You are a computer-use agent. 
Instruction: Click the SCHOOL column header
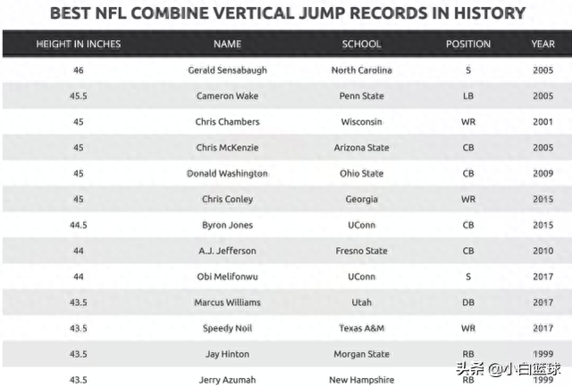pos(361,44)
